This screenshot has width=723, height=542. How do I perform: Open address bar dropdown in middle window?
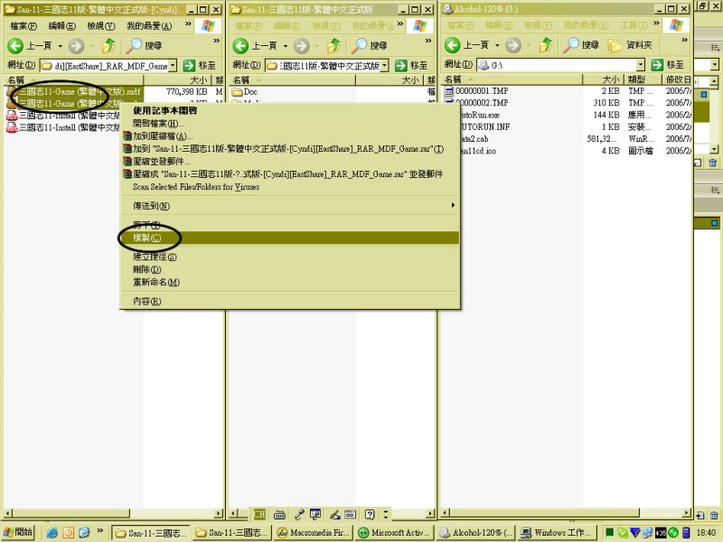385,66
